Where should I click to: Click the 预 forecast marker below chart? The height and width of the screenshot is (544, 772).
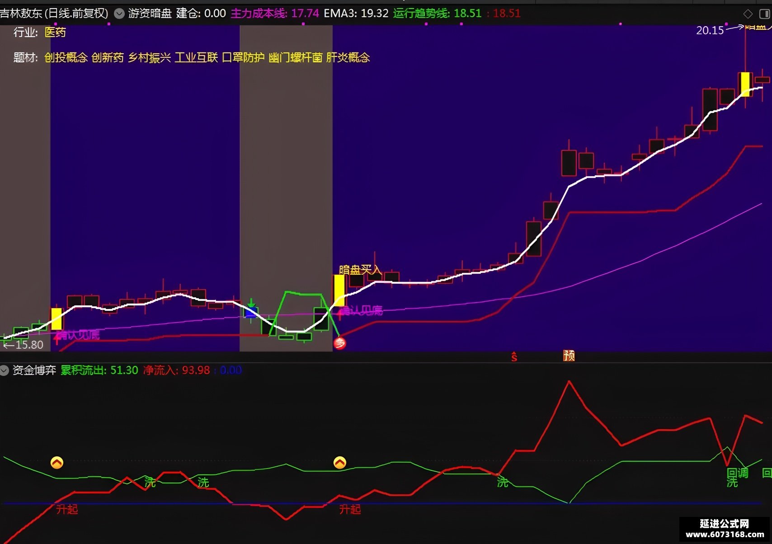click(x=569, y=356)
